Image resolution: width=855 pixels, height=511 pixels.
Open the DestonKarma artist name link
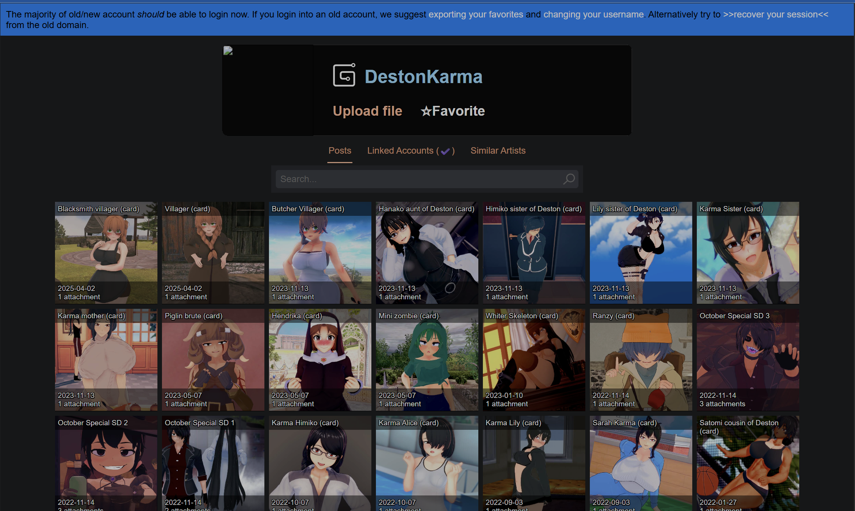pos(423,77)
